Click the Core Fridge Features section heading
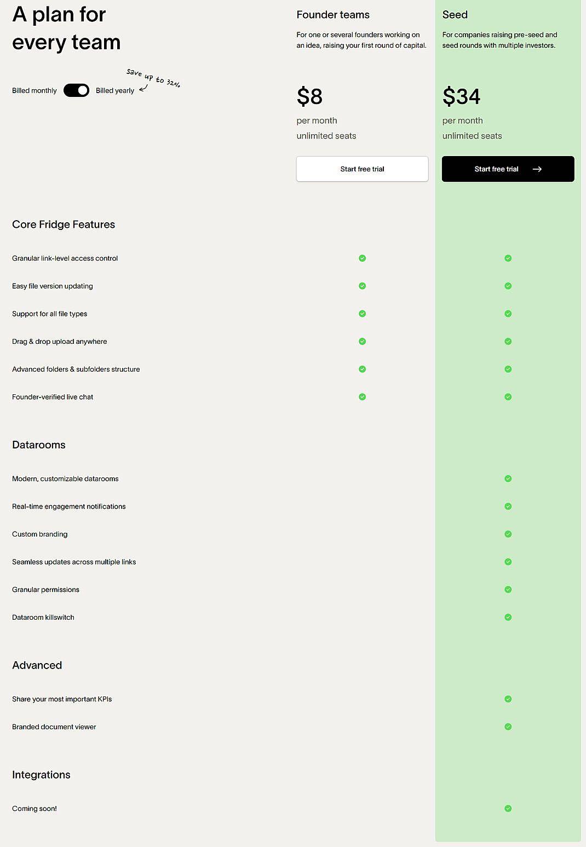 [64, 224]
